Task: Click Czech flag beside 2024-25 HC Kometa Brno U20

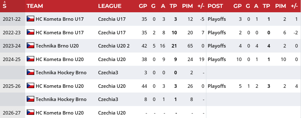Action: (30, 59)
